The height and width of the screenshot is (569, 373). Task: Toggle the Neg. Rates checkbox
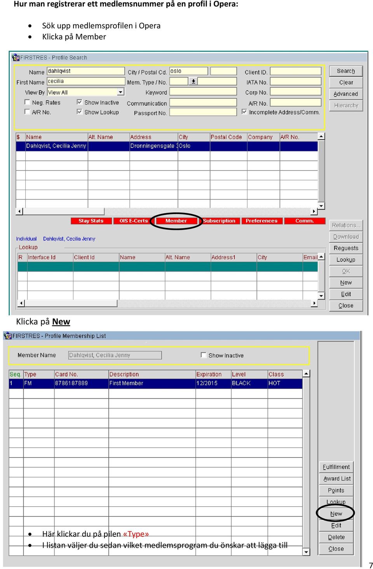27,102
